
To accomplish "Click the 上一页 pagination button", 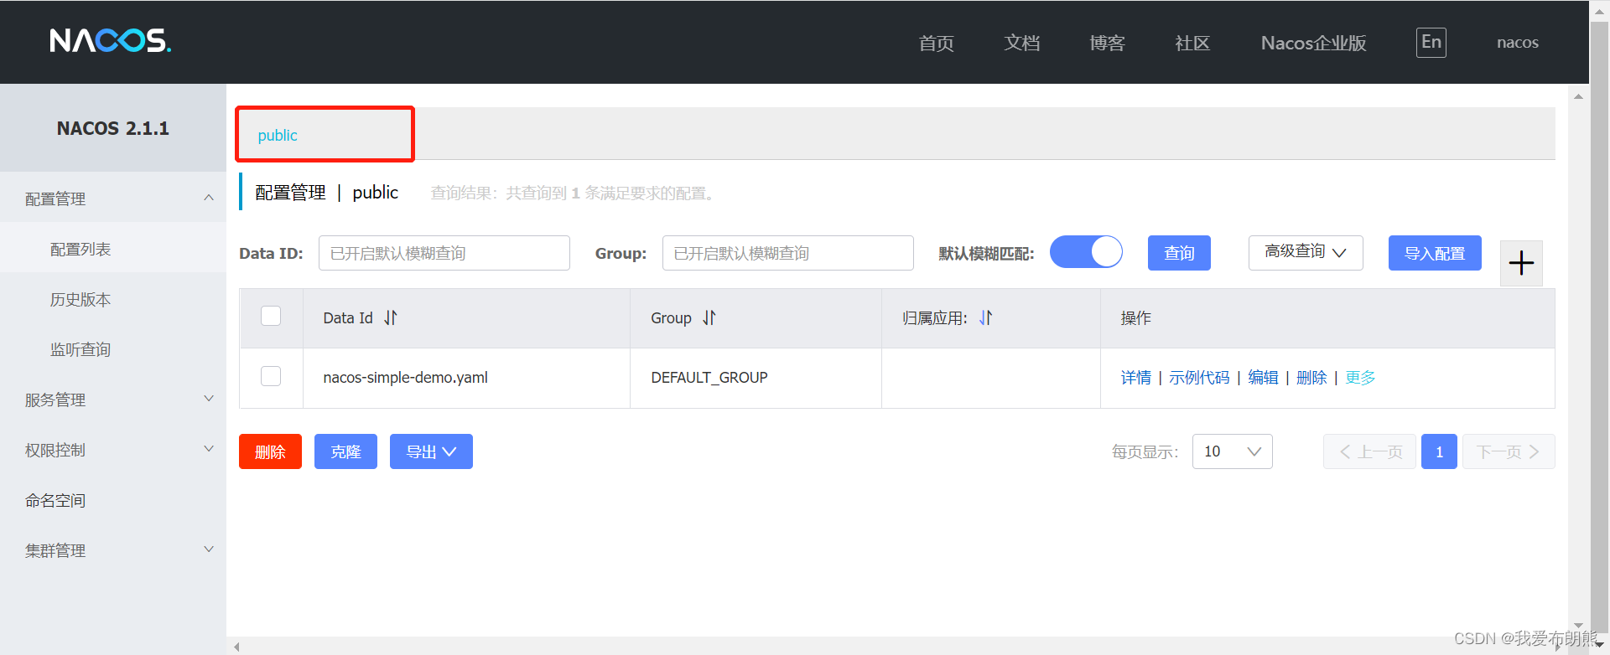I will (x=1369, y=451).
